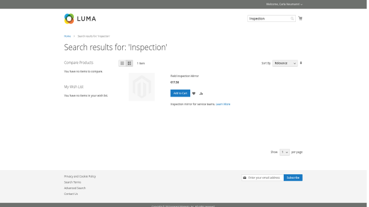Open the Learn More link
The image size is (369, 207).
click(223, 104)
